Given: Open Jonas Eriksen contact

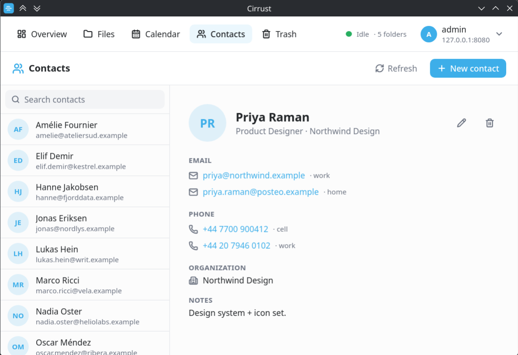Looking at the screenshot, I should [x=85, y=223].
